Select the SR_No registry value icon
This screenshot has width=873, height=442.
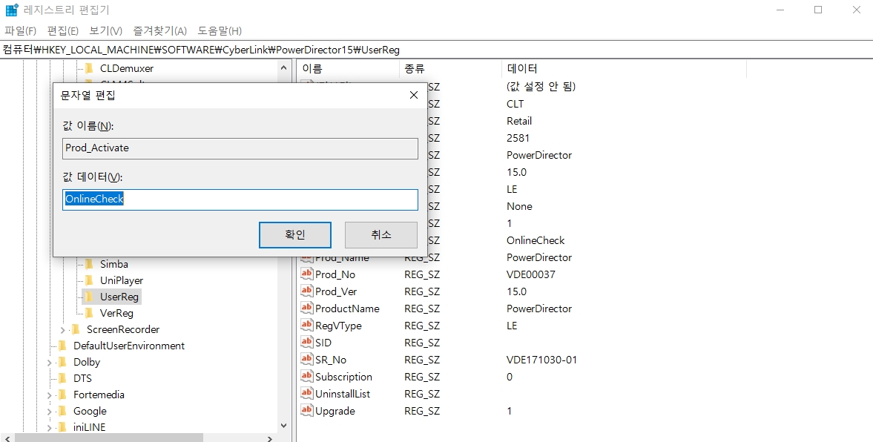306,360
